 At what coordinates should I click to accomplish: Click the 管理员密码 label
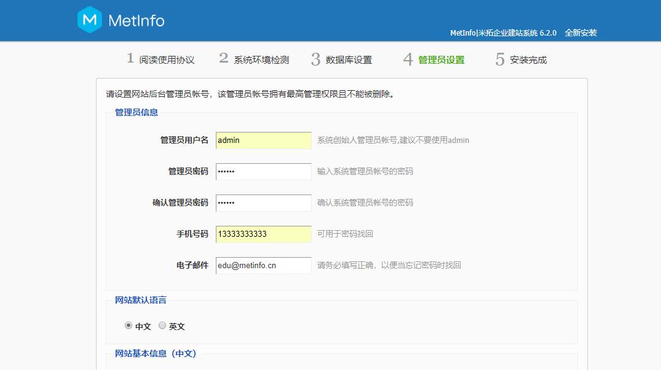(x=188, y=171)
